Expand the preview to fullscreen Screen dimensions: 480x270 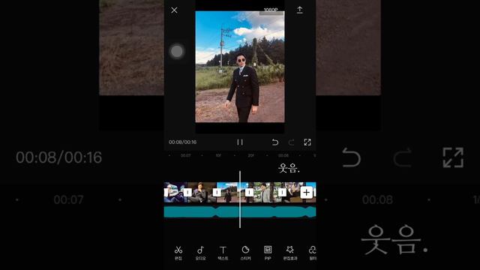point(307,142)
